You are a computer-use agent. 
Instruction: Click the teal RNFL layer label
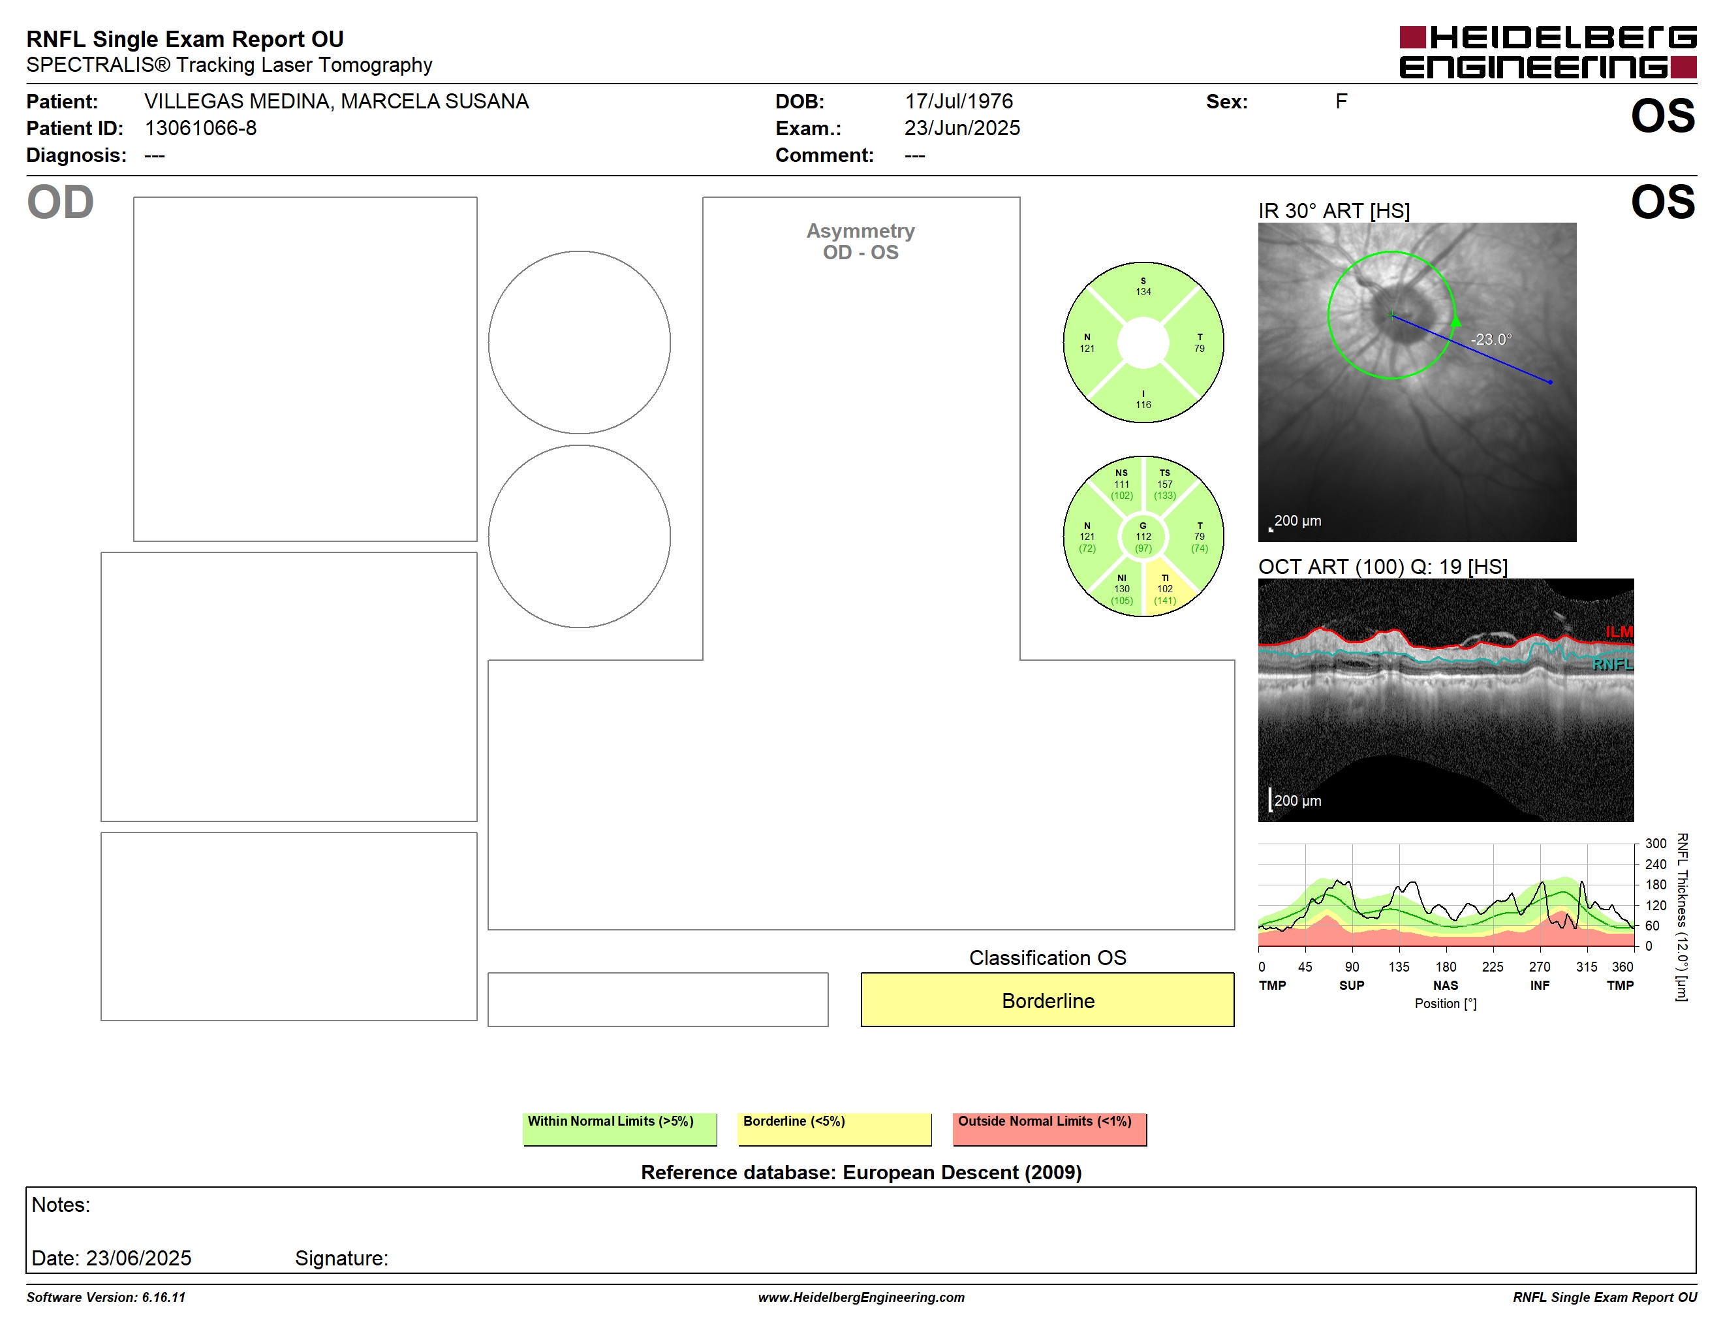[x=1613, y=665]
